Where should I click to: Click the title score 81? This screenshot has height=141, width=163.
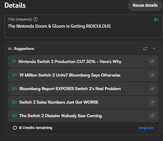[156, 20]
